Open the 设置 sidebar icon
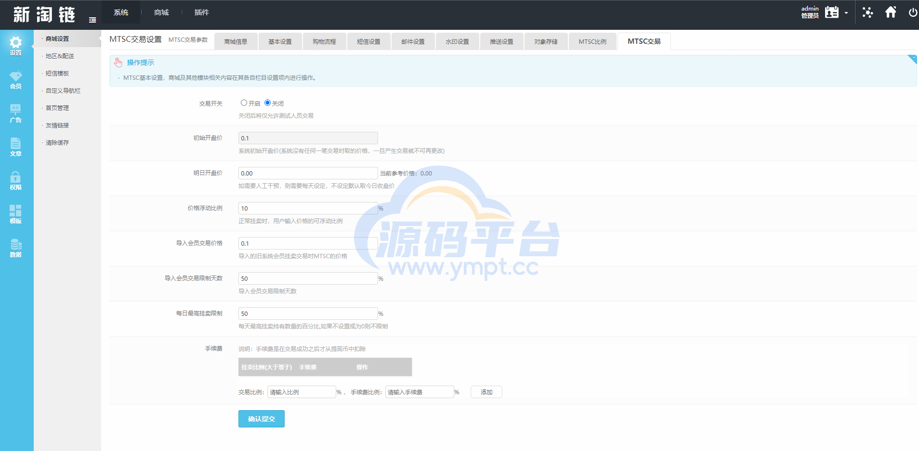This screenshot has width=919, height=451. pyautogui.click(x=16, y=46)
